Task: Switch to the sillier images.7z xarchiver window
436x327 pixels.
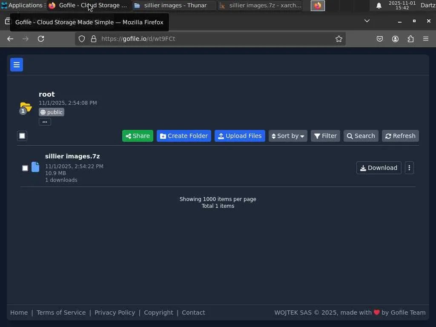Action: (x=260, y=6)
